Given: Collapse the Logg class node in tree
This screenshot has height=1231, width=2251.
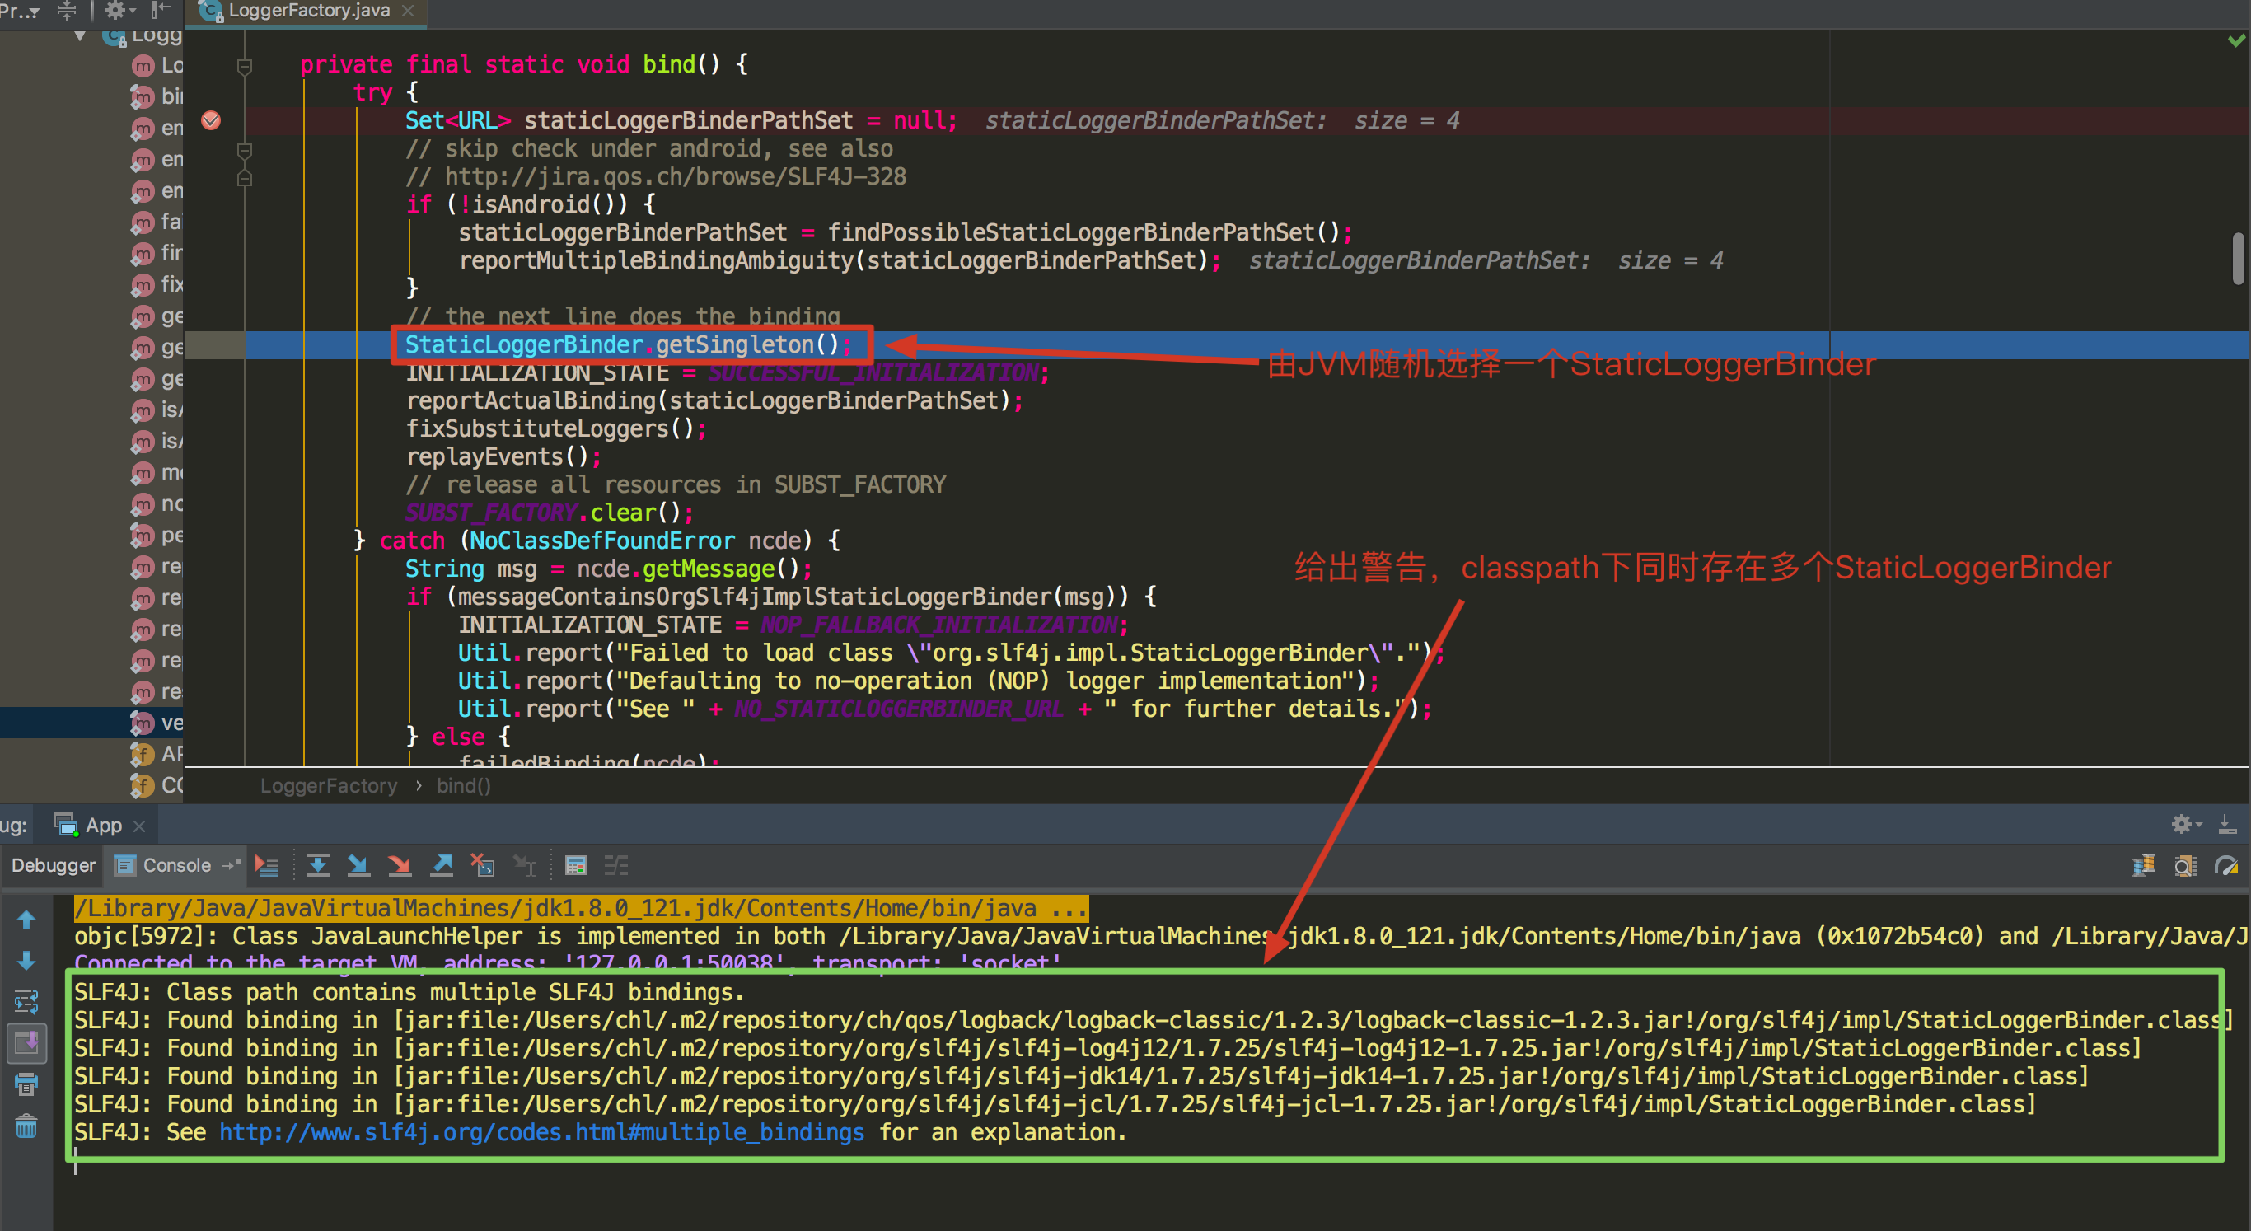Looking at the screenshot, I should (x=81, y=35).
